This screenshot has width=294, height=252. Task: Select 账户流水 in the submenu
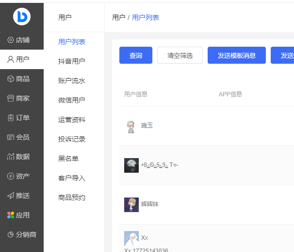[71, 81]
